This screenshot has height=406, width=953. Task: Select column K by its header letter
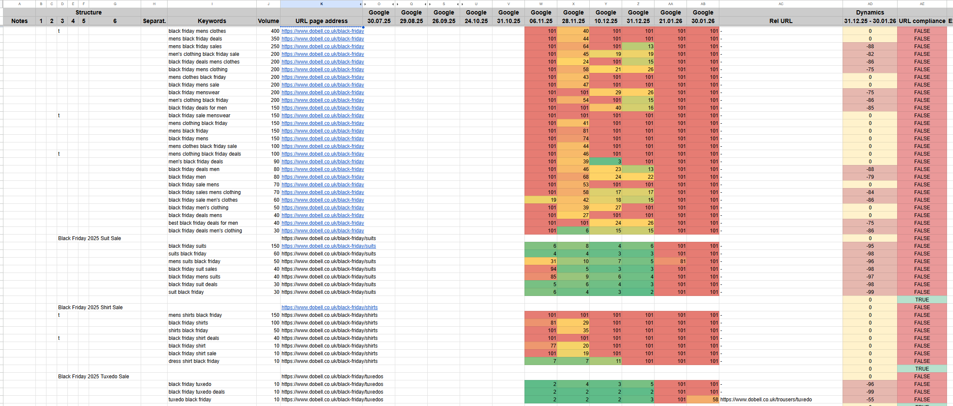(321, 4)
